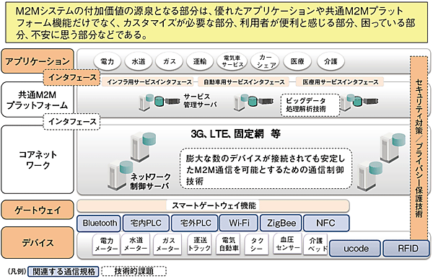
Task: Click the orange アプリケーション layer label
Action: (x=38, y=61)
